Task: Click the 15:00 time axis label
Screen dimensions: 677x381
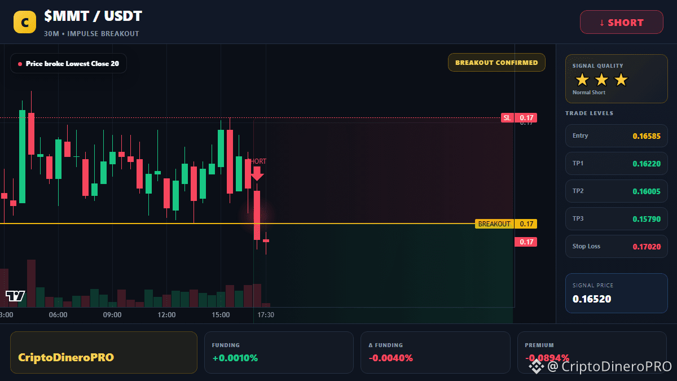Action: click(x=221, y=315)
